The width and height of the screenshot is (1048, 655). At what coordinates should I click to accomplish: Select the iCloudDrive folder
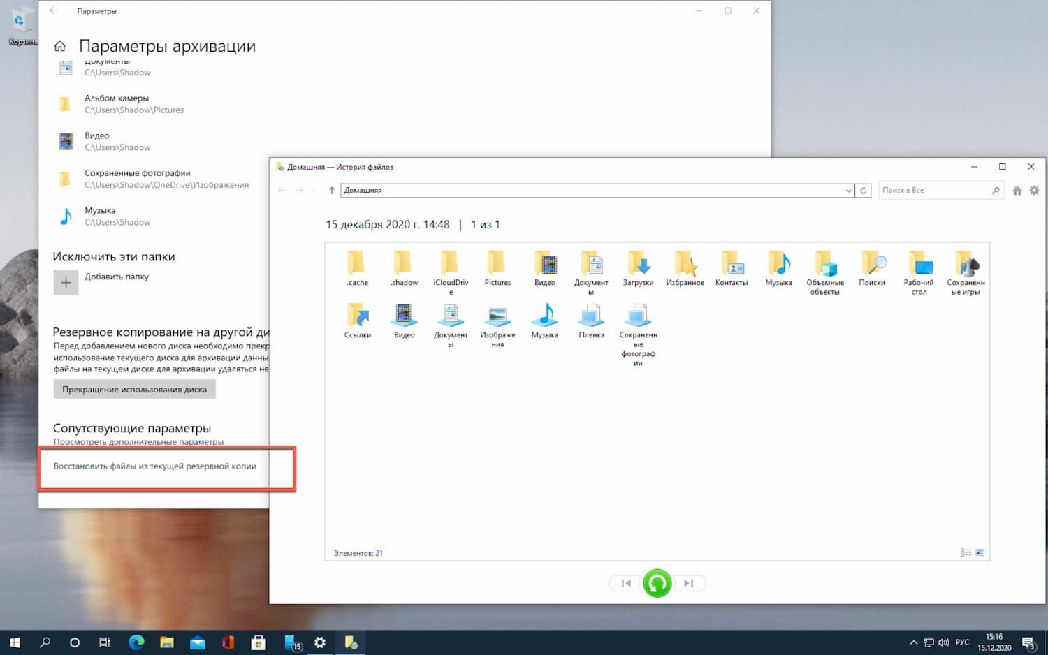coord(451,272)
